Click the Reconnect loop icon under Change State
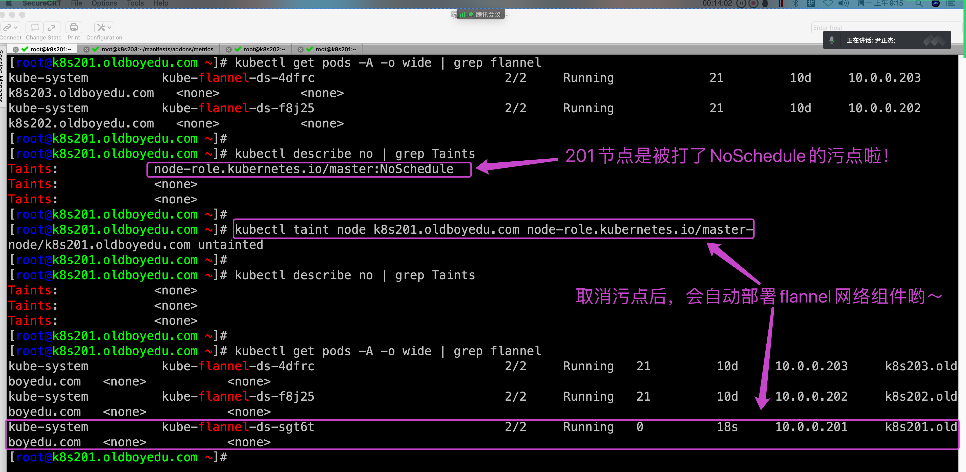The width and height of the screenshot is (966, 472). (34, 27)
